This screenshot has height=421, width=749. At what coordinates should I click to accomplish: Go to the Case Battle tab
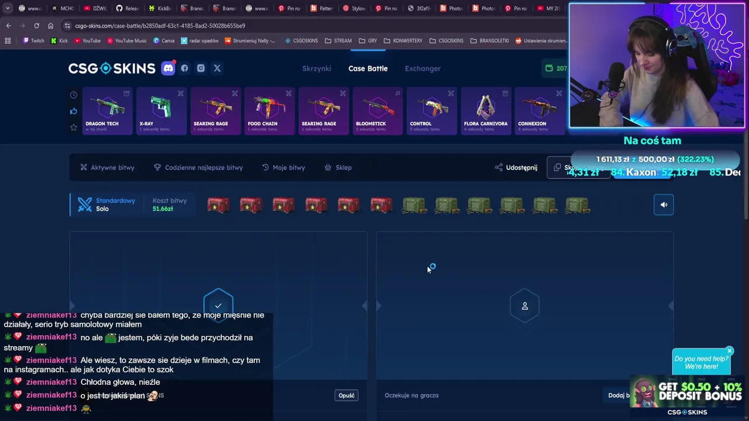click(368, 68)
